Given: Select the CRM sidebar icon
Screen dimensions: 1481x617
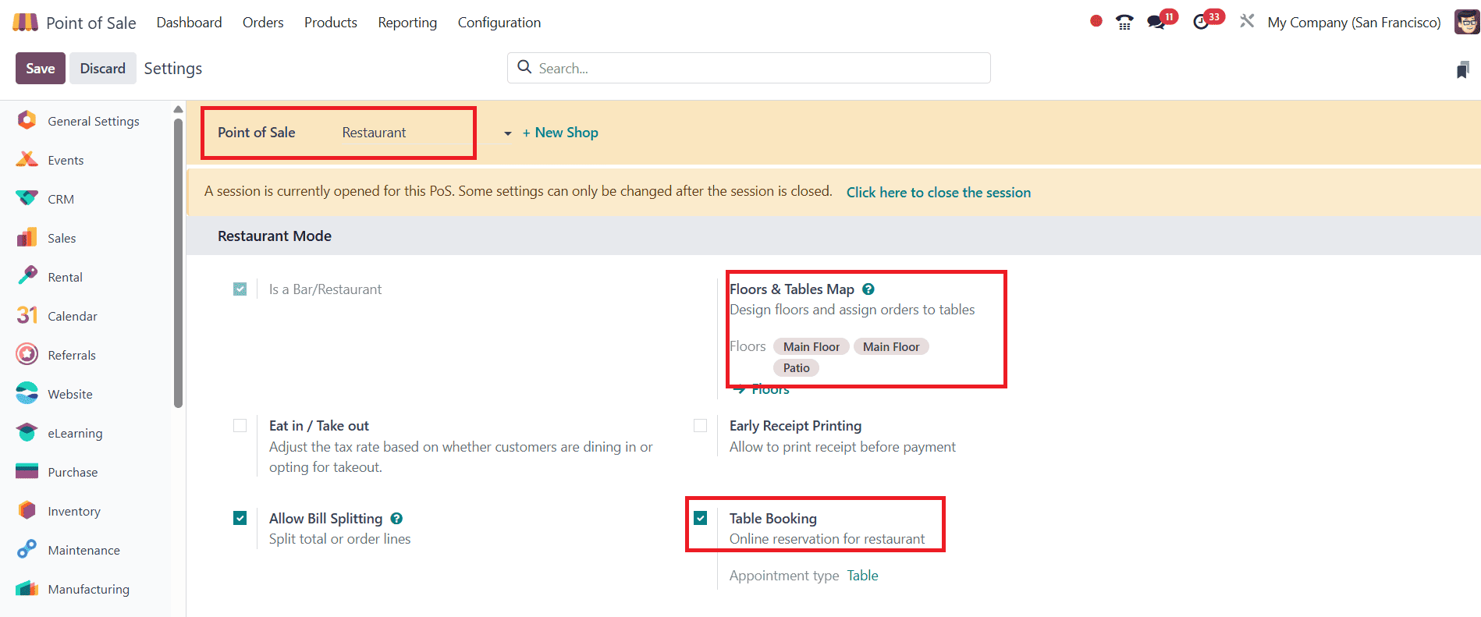Looking at the screenshot, I should pos(27,198).
